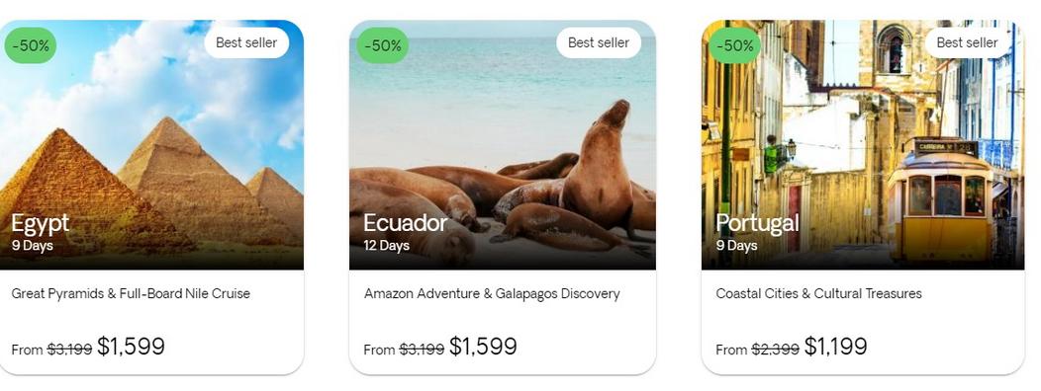Open the Portugal tram street photo
The width and height of the screenshot is (1041, 391).
tap(863, 144)
